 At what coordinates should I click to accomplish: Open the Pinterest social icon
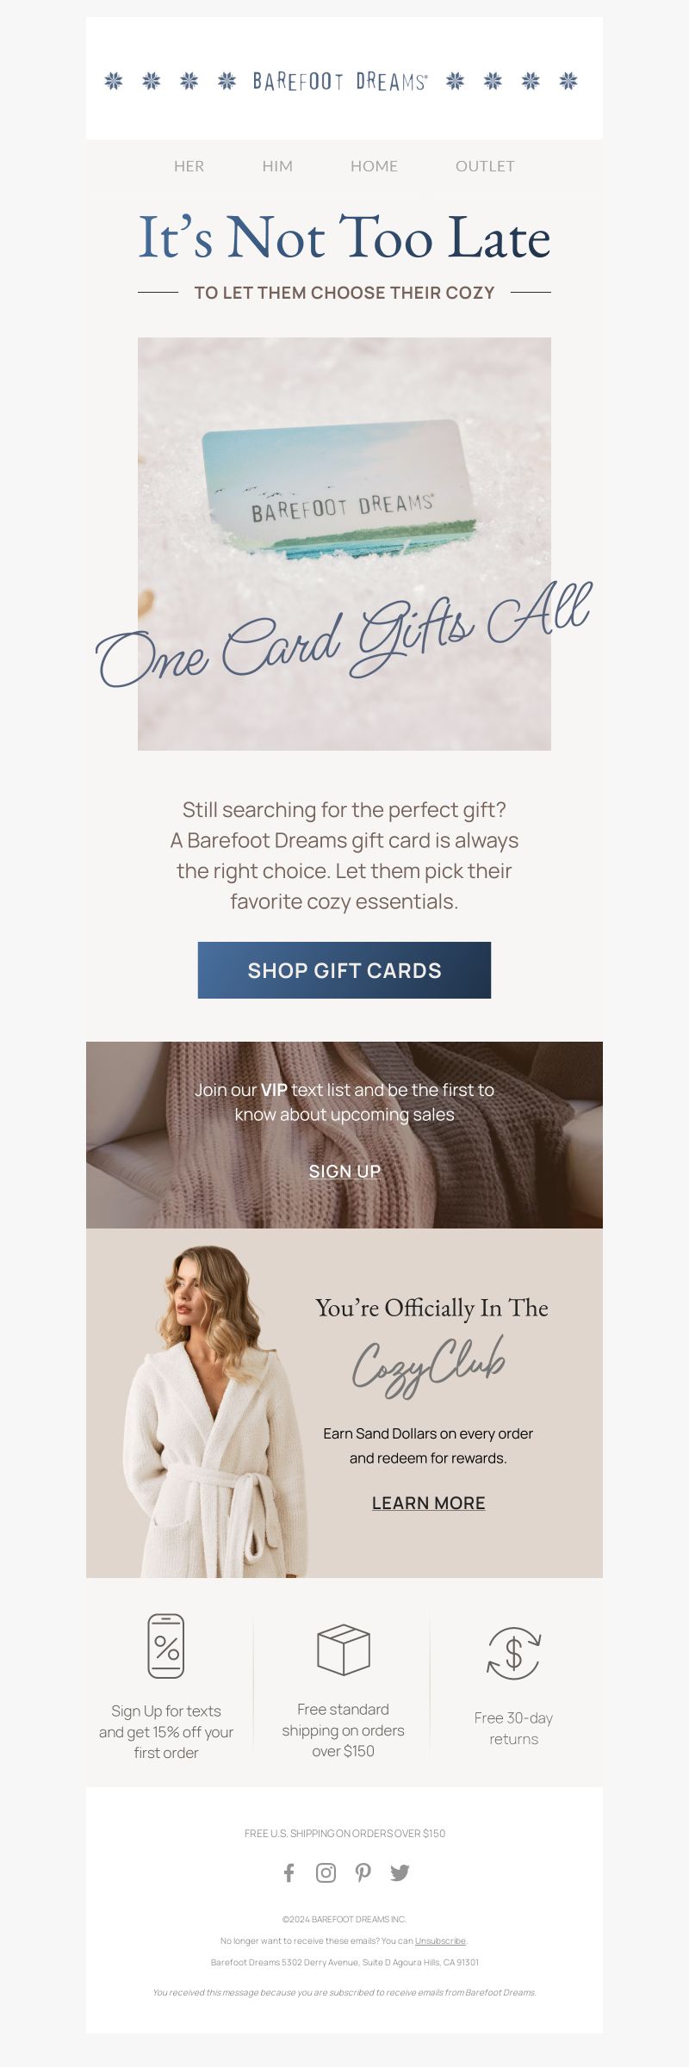click(363, 1872)
